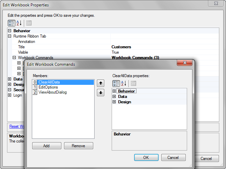Click Alphabetical sort icon in ClearAllData properties toolbar
The height and width of the screenshot is (169, 226).
[x=124, y=83]
